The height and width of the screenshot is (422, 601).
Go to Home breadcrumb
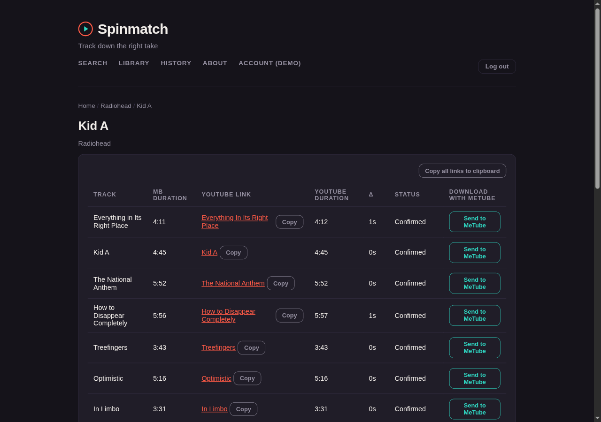(86, 106)
